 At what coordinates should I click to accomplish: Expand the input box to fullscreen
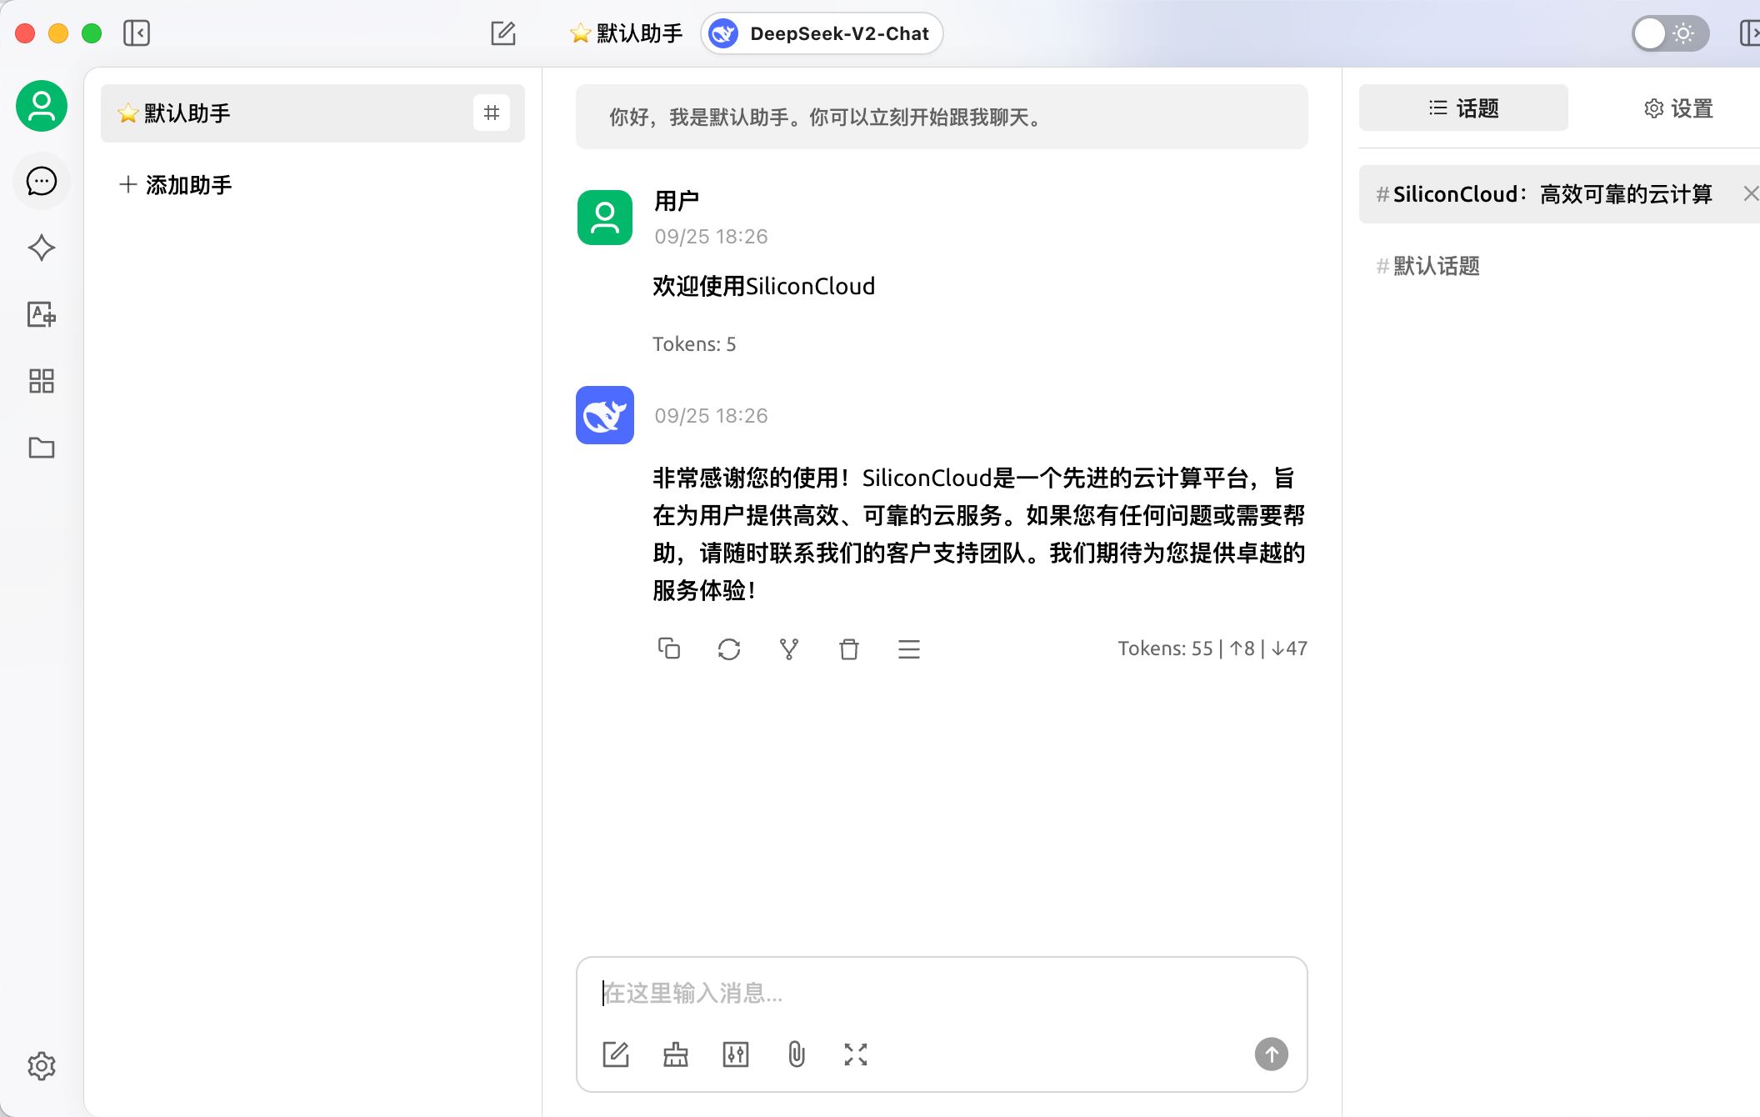pos(855,1054)
